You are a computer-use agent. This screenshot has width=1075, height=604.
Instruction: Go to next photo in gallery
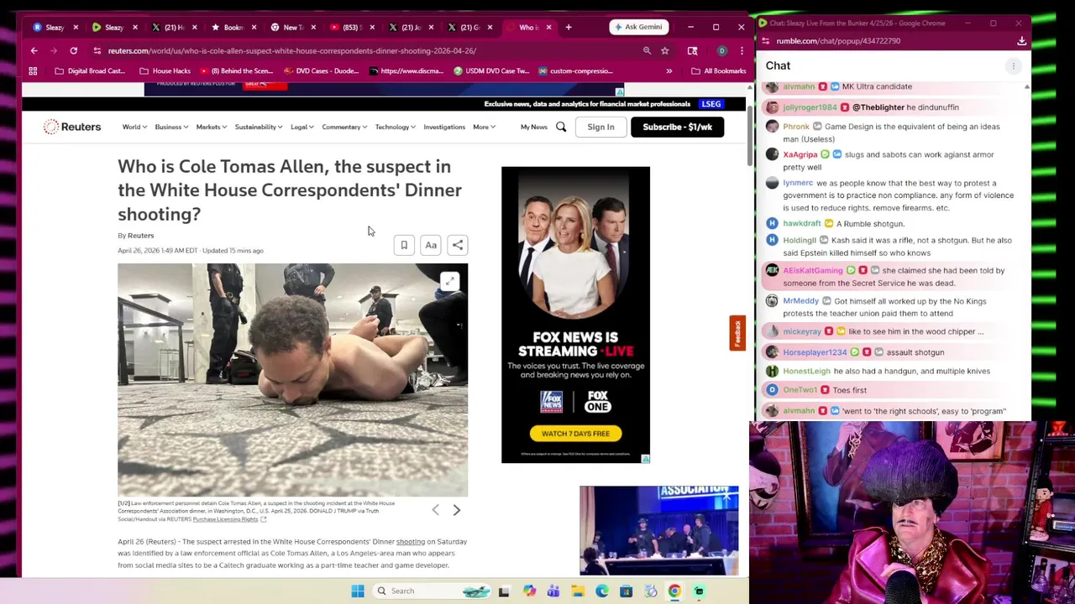(x=457, y=510)
